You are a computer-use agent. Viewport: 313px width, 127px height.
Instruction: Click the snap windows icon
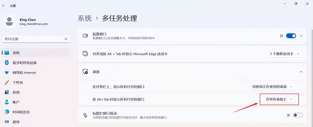pyautogui.click(x=85, y=36)
